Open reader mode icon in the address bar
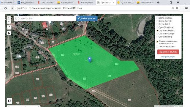This screenshot has height=107, width=190. tap(173, 8)
